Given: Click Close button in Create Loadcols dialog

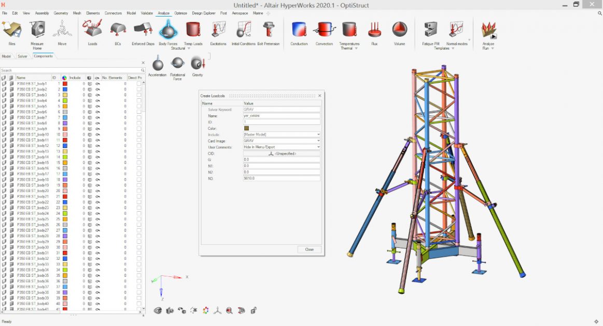Looking at the screenshot, I should click(x=309, y=249).
